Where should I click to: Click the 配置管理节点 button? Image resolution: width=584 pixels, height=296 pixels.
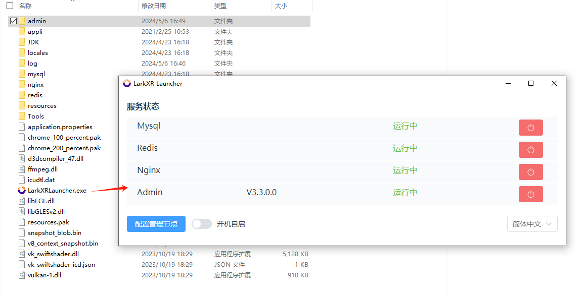tap(156, 224)
